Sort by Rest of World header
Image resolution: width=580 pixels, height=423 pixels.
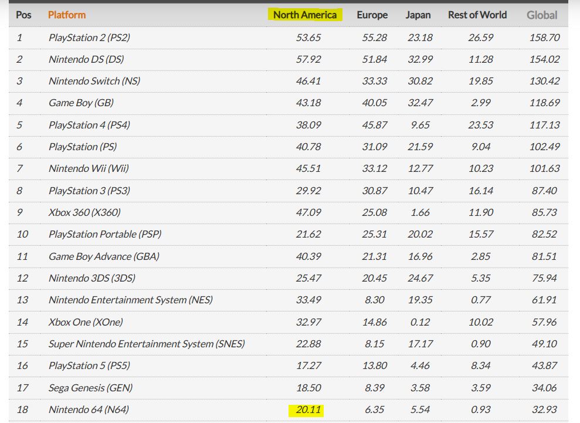(477, 15)
